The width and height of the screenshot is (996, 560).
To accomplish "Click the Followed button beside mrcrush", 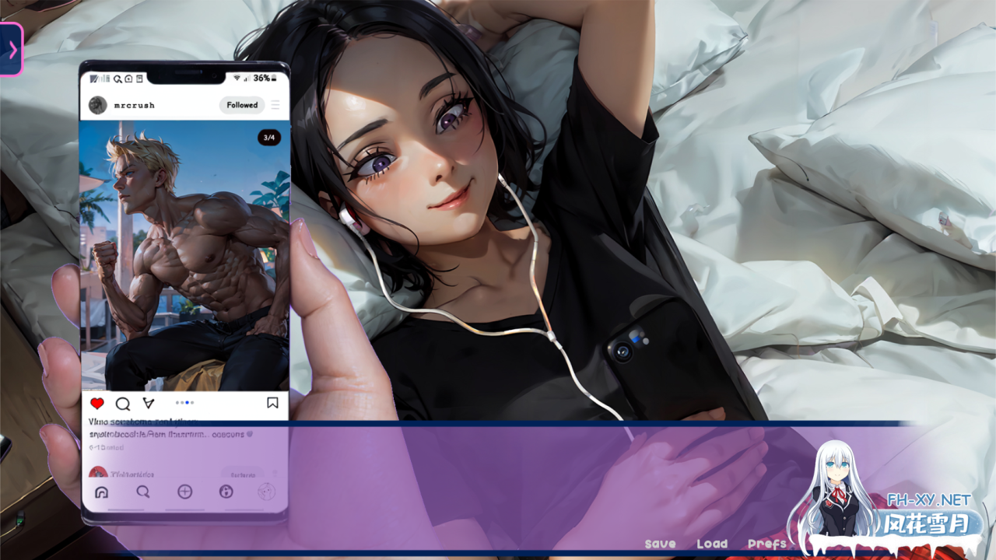I will (242, 105).
